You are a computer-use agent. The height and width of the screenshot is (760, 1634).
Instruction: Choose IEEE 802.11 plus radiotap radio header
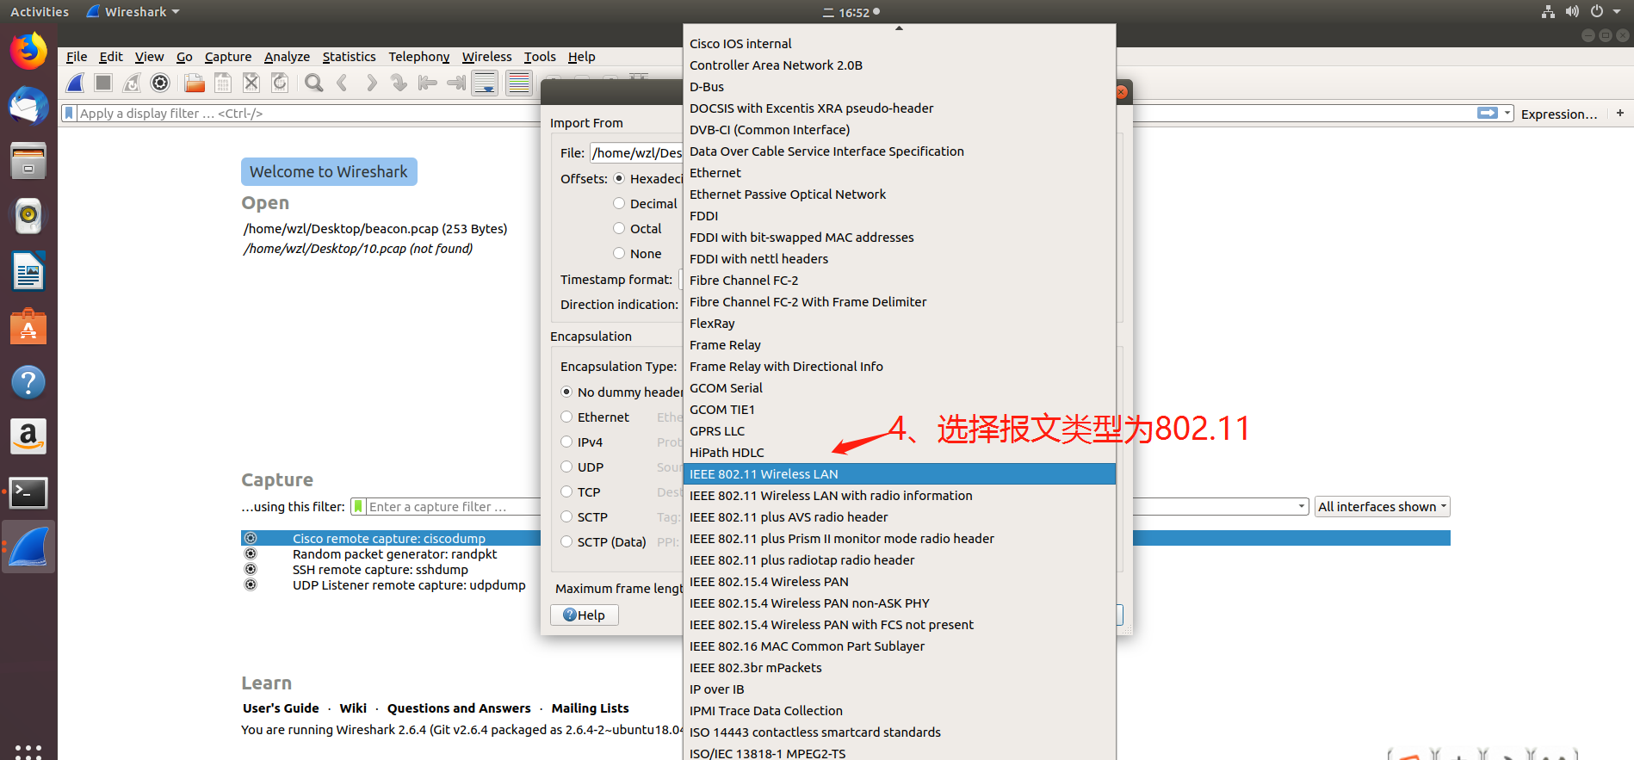[899, 560]
